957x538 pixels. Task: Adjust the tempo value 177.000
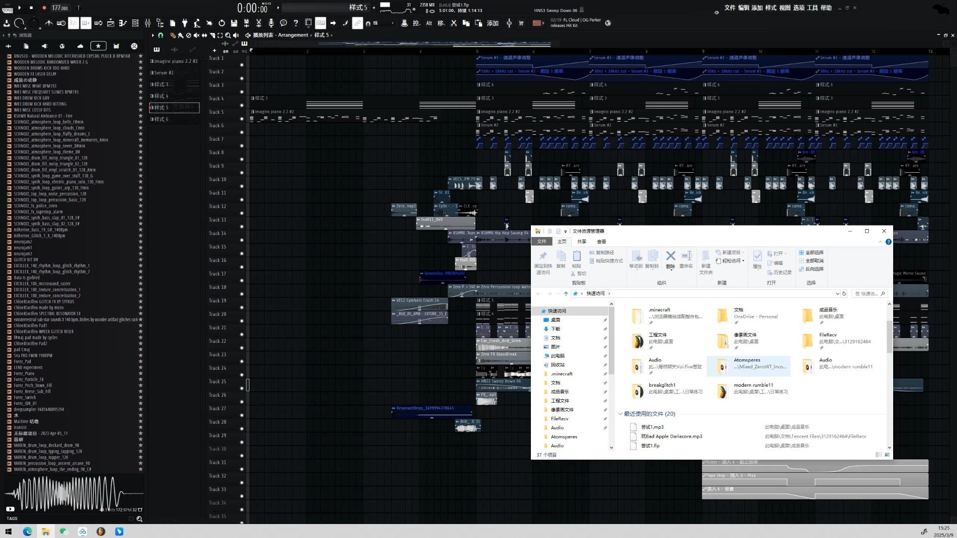(60, 7)
